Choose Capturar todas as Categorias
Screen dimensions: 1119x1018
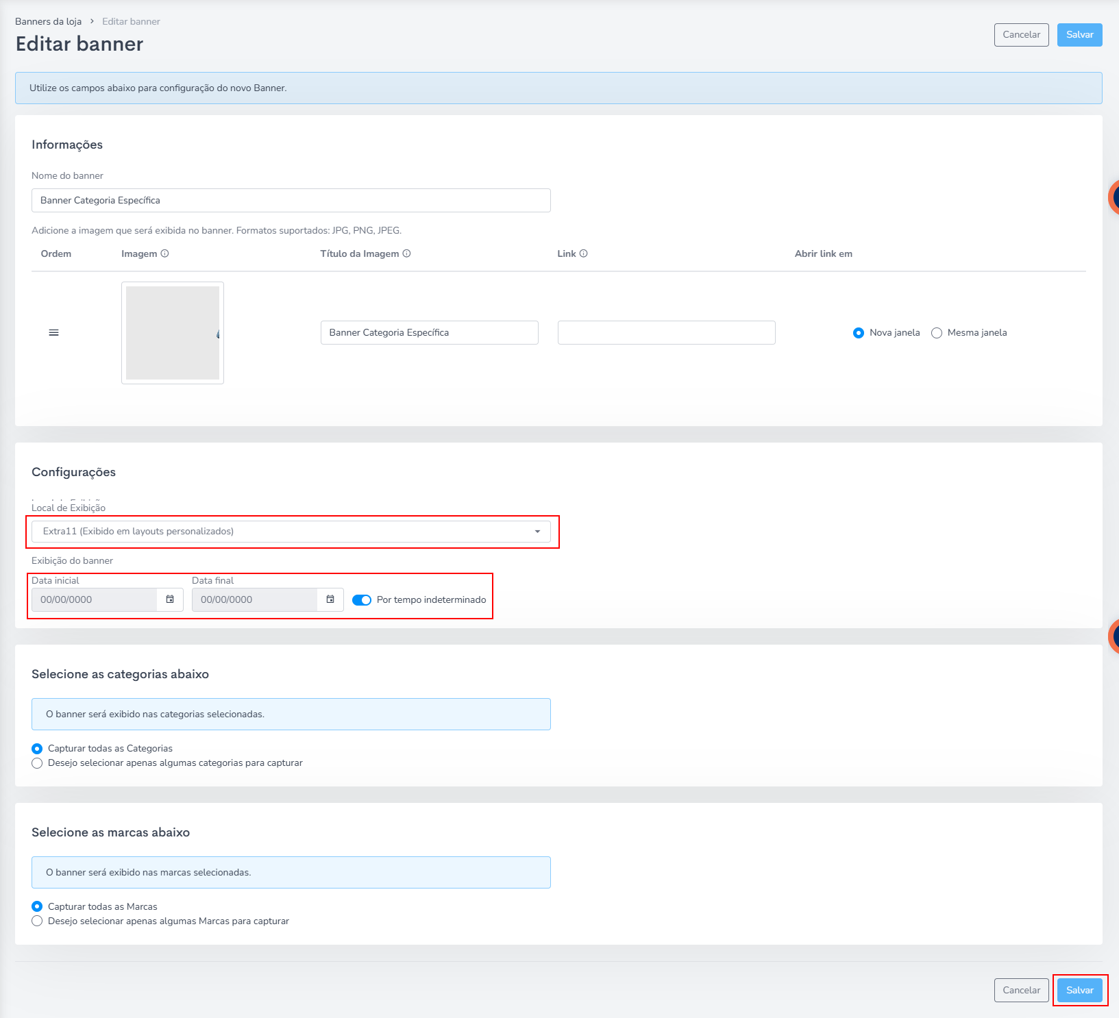coord(37,749)
